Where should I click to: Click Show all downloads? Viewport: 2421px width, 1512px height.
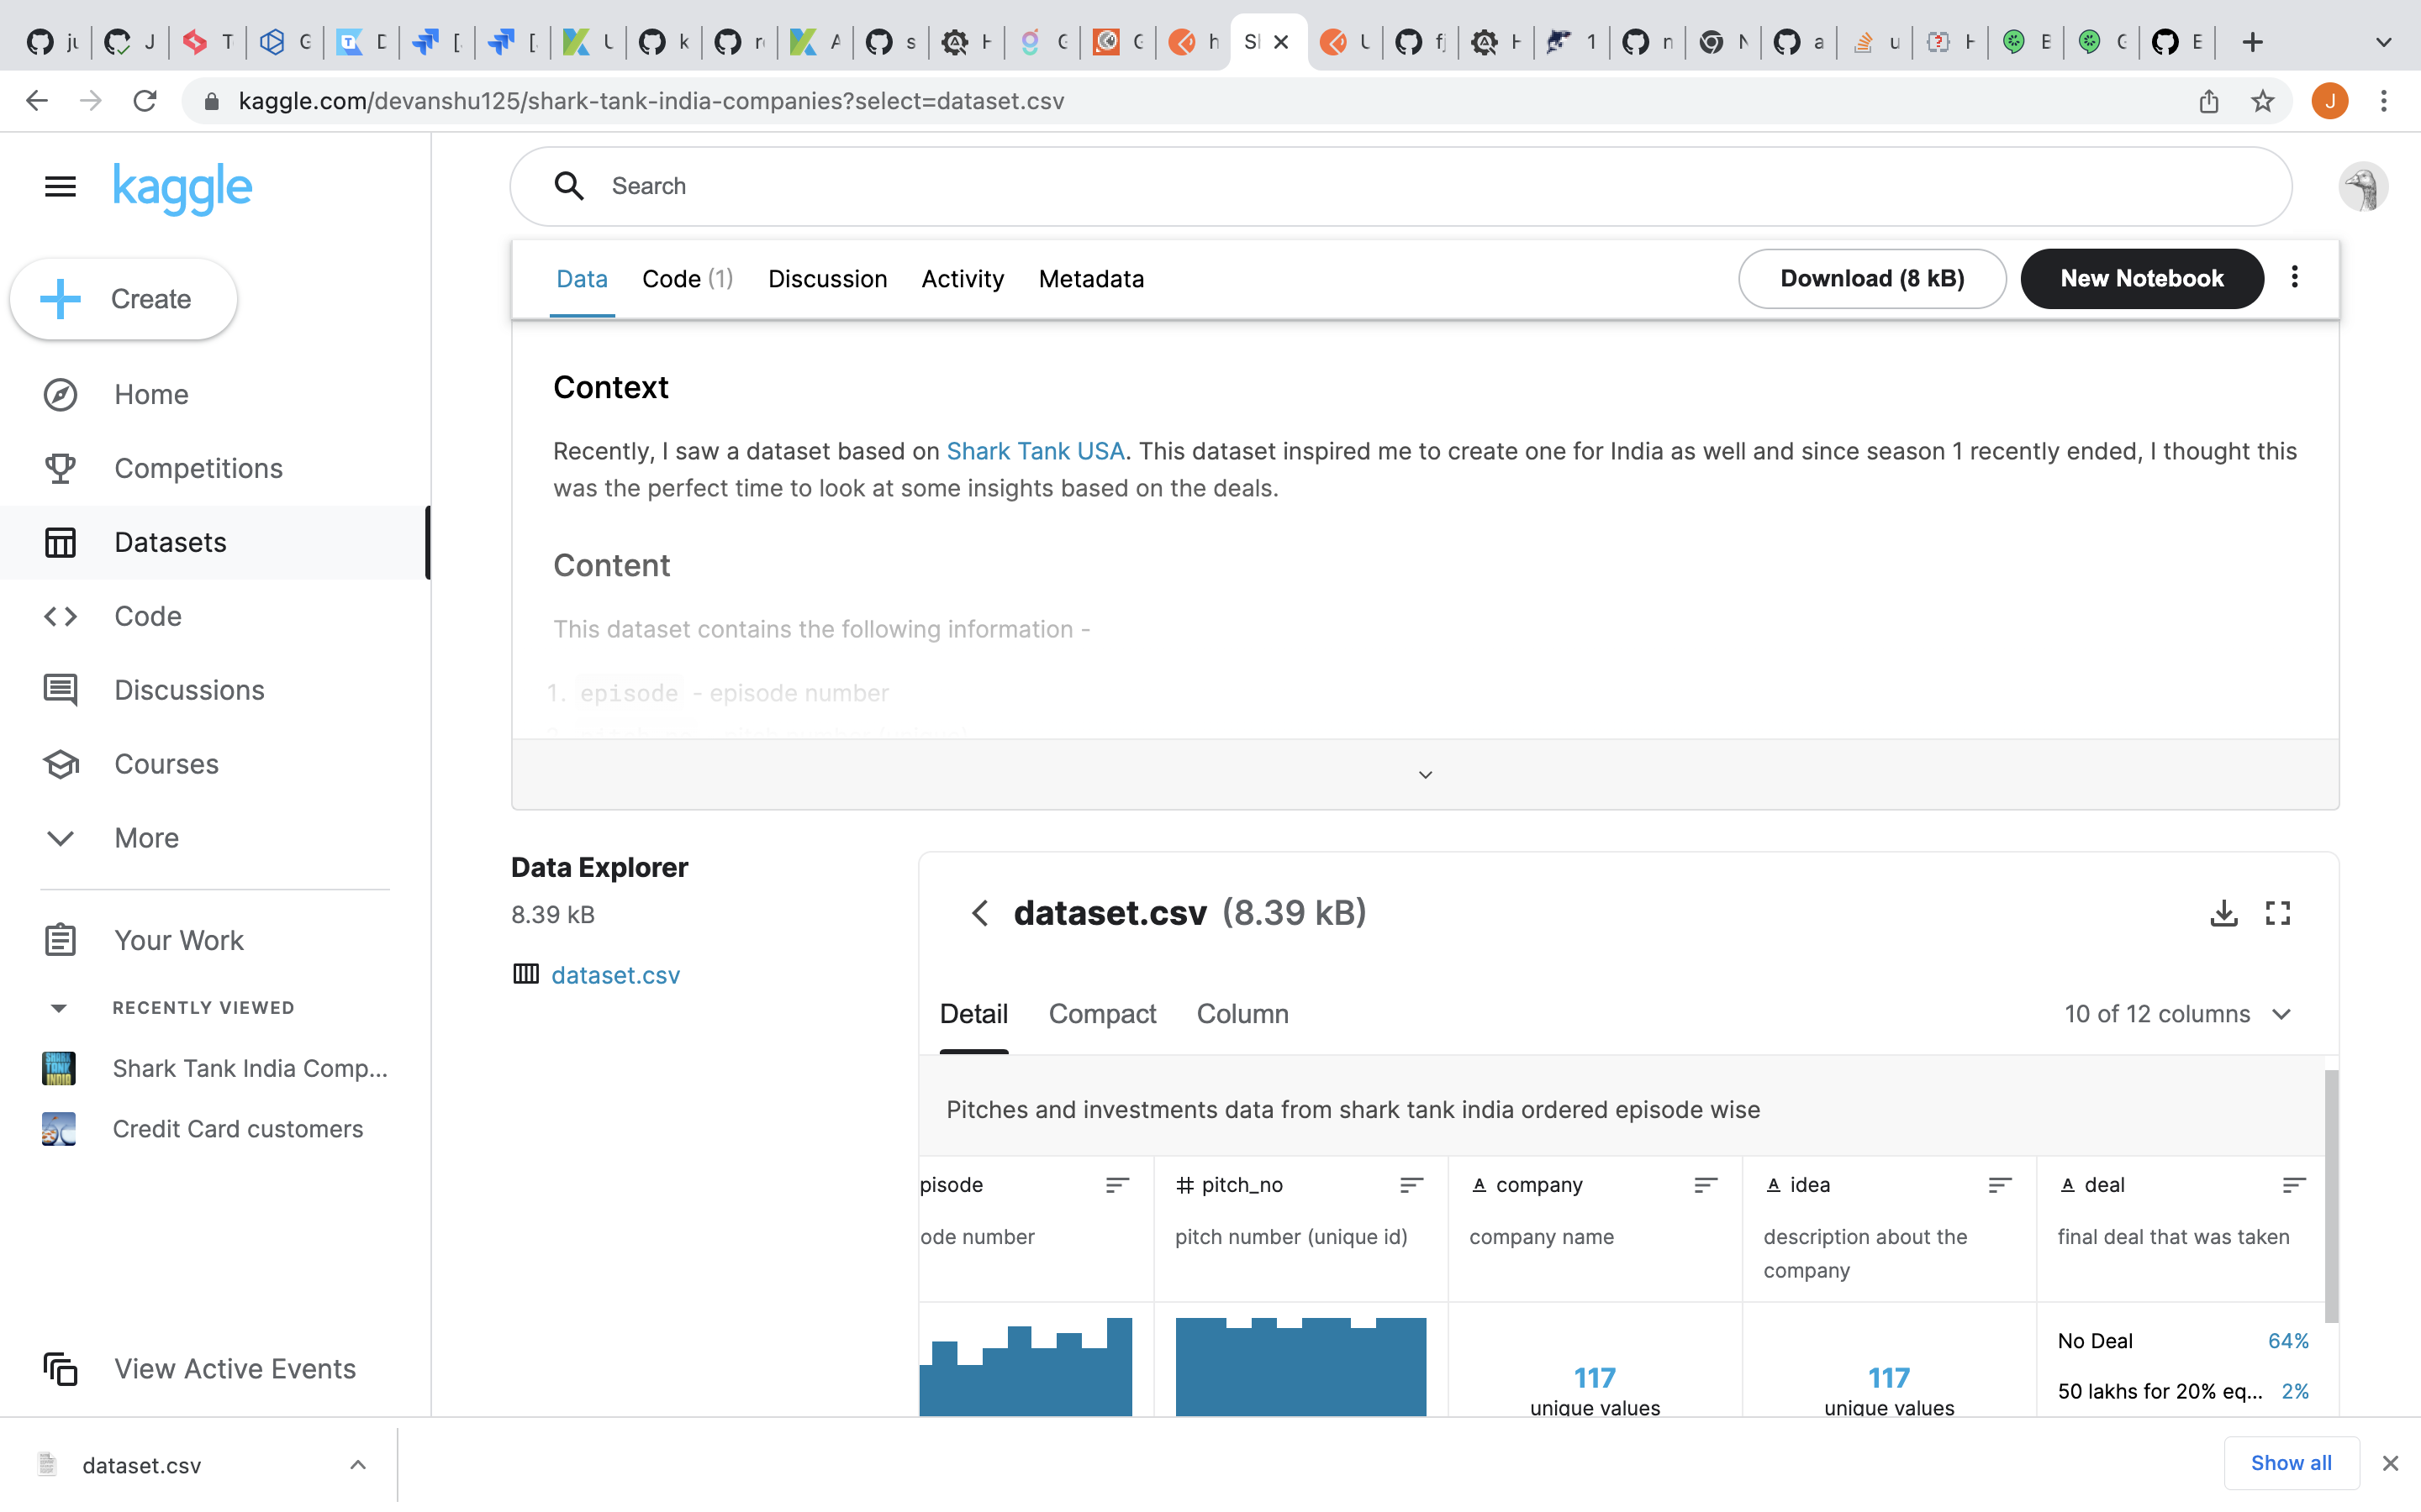(x=2291, y=1463)
